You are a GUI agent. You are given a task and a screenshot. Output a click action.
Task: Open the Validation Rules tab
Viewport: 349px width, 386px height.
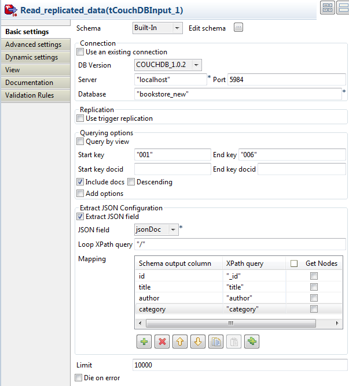click(30, 95)
